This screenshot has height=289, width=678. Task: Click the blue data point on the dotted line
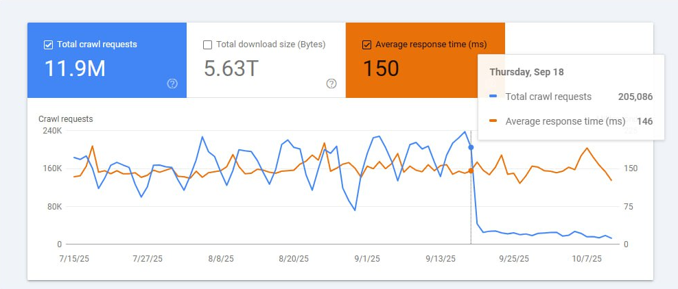[471, 147]
